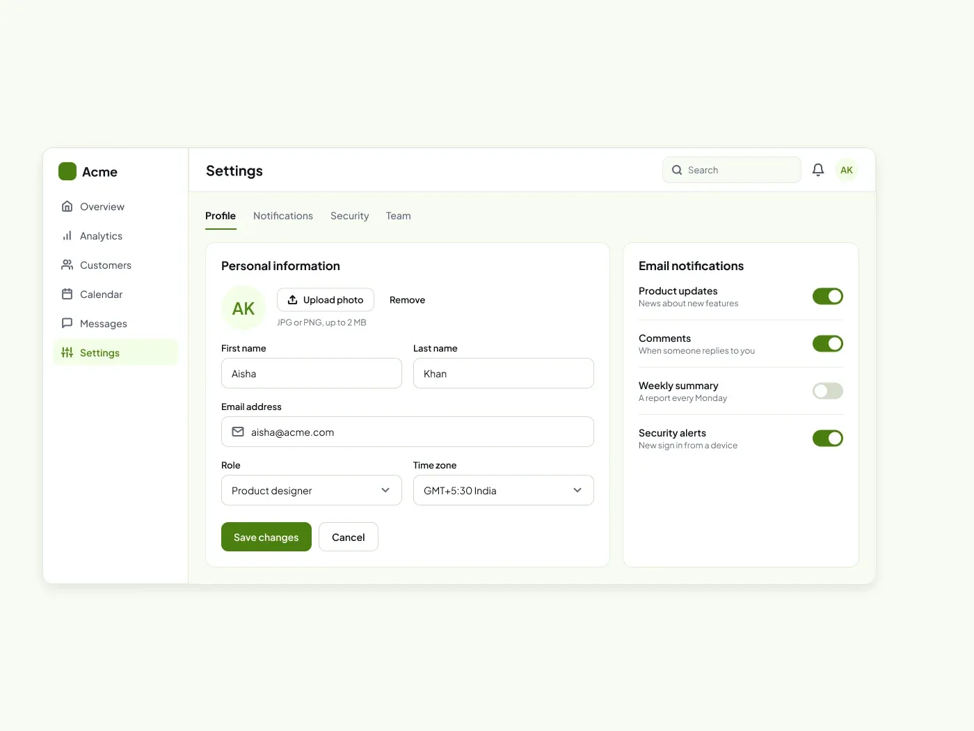Navigate to Calendar in sidebar

tap(115, 294)
